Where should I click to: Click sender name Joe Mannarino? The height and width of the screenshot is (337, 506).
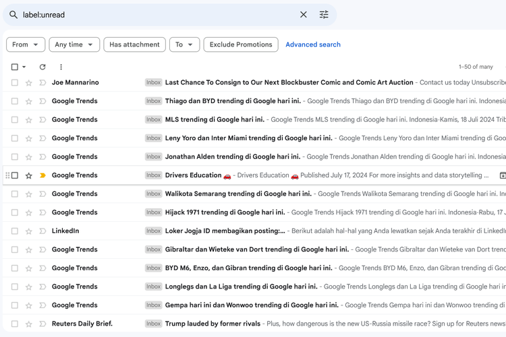[75, 82]
